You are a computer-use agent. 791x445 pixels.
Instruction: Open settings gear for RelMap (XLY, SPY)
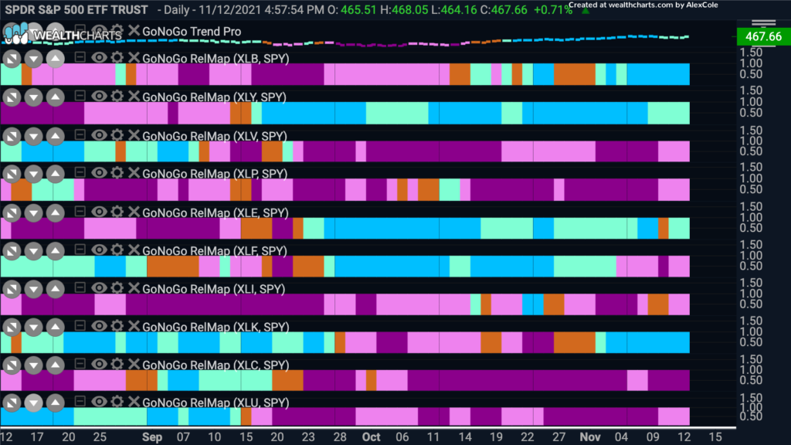pos(117,96)
